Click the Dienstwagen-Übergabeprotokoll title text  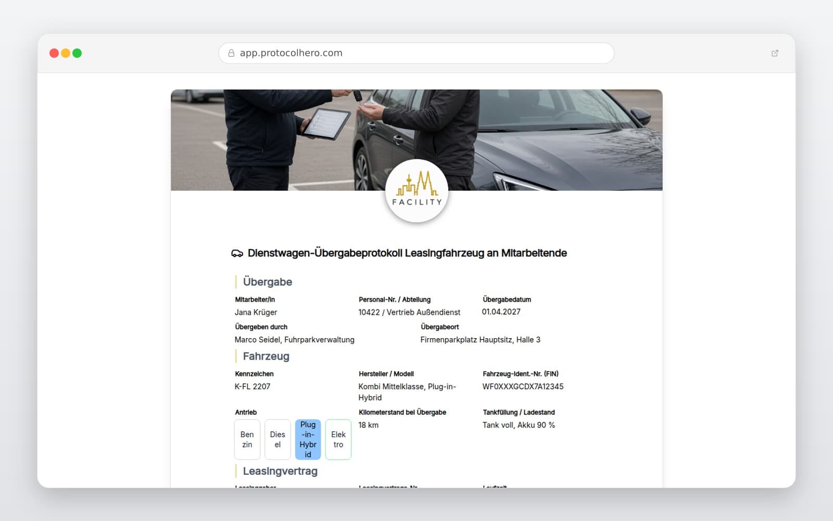(407, 253)
